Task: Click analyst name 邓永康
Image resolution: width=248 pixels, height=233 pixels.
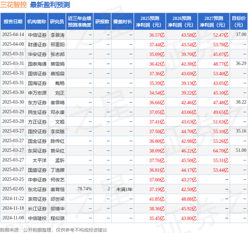Action: (x=57, y=112)
